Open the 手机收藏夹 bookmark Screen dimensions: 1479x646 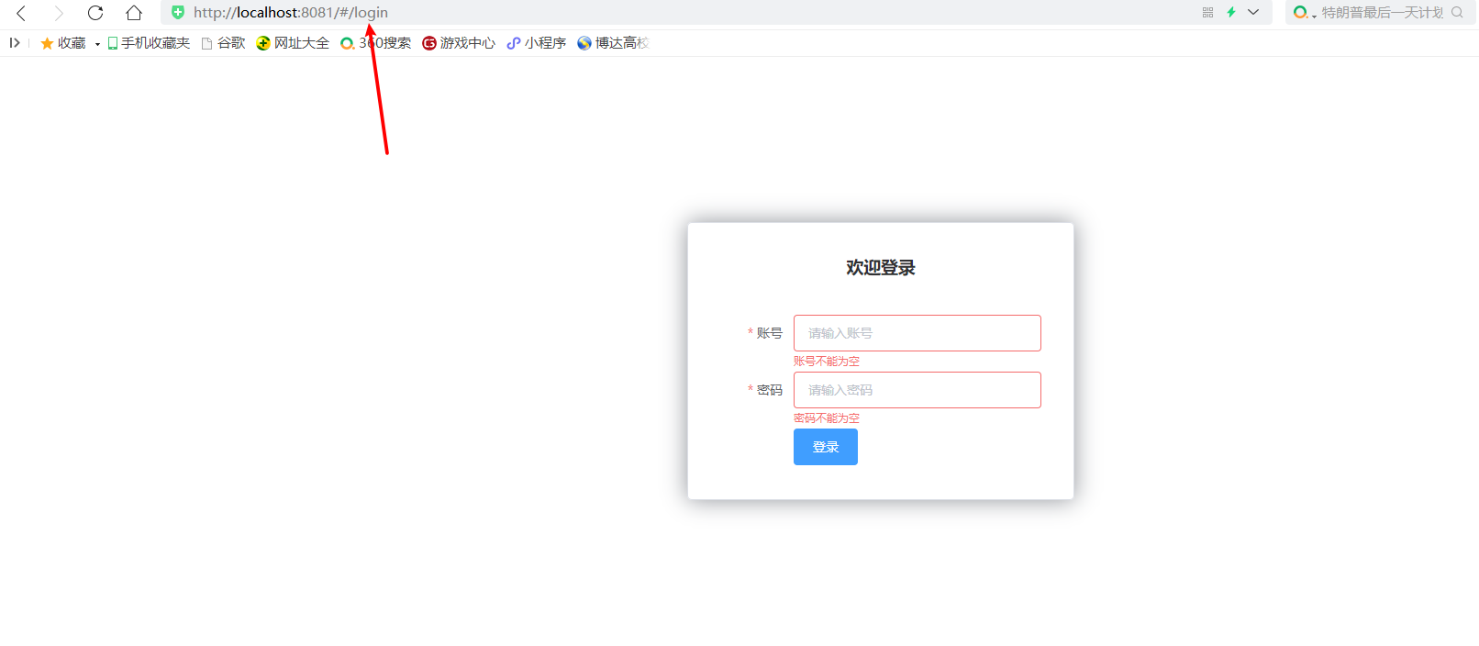pos(149,43)
